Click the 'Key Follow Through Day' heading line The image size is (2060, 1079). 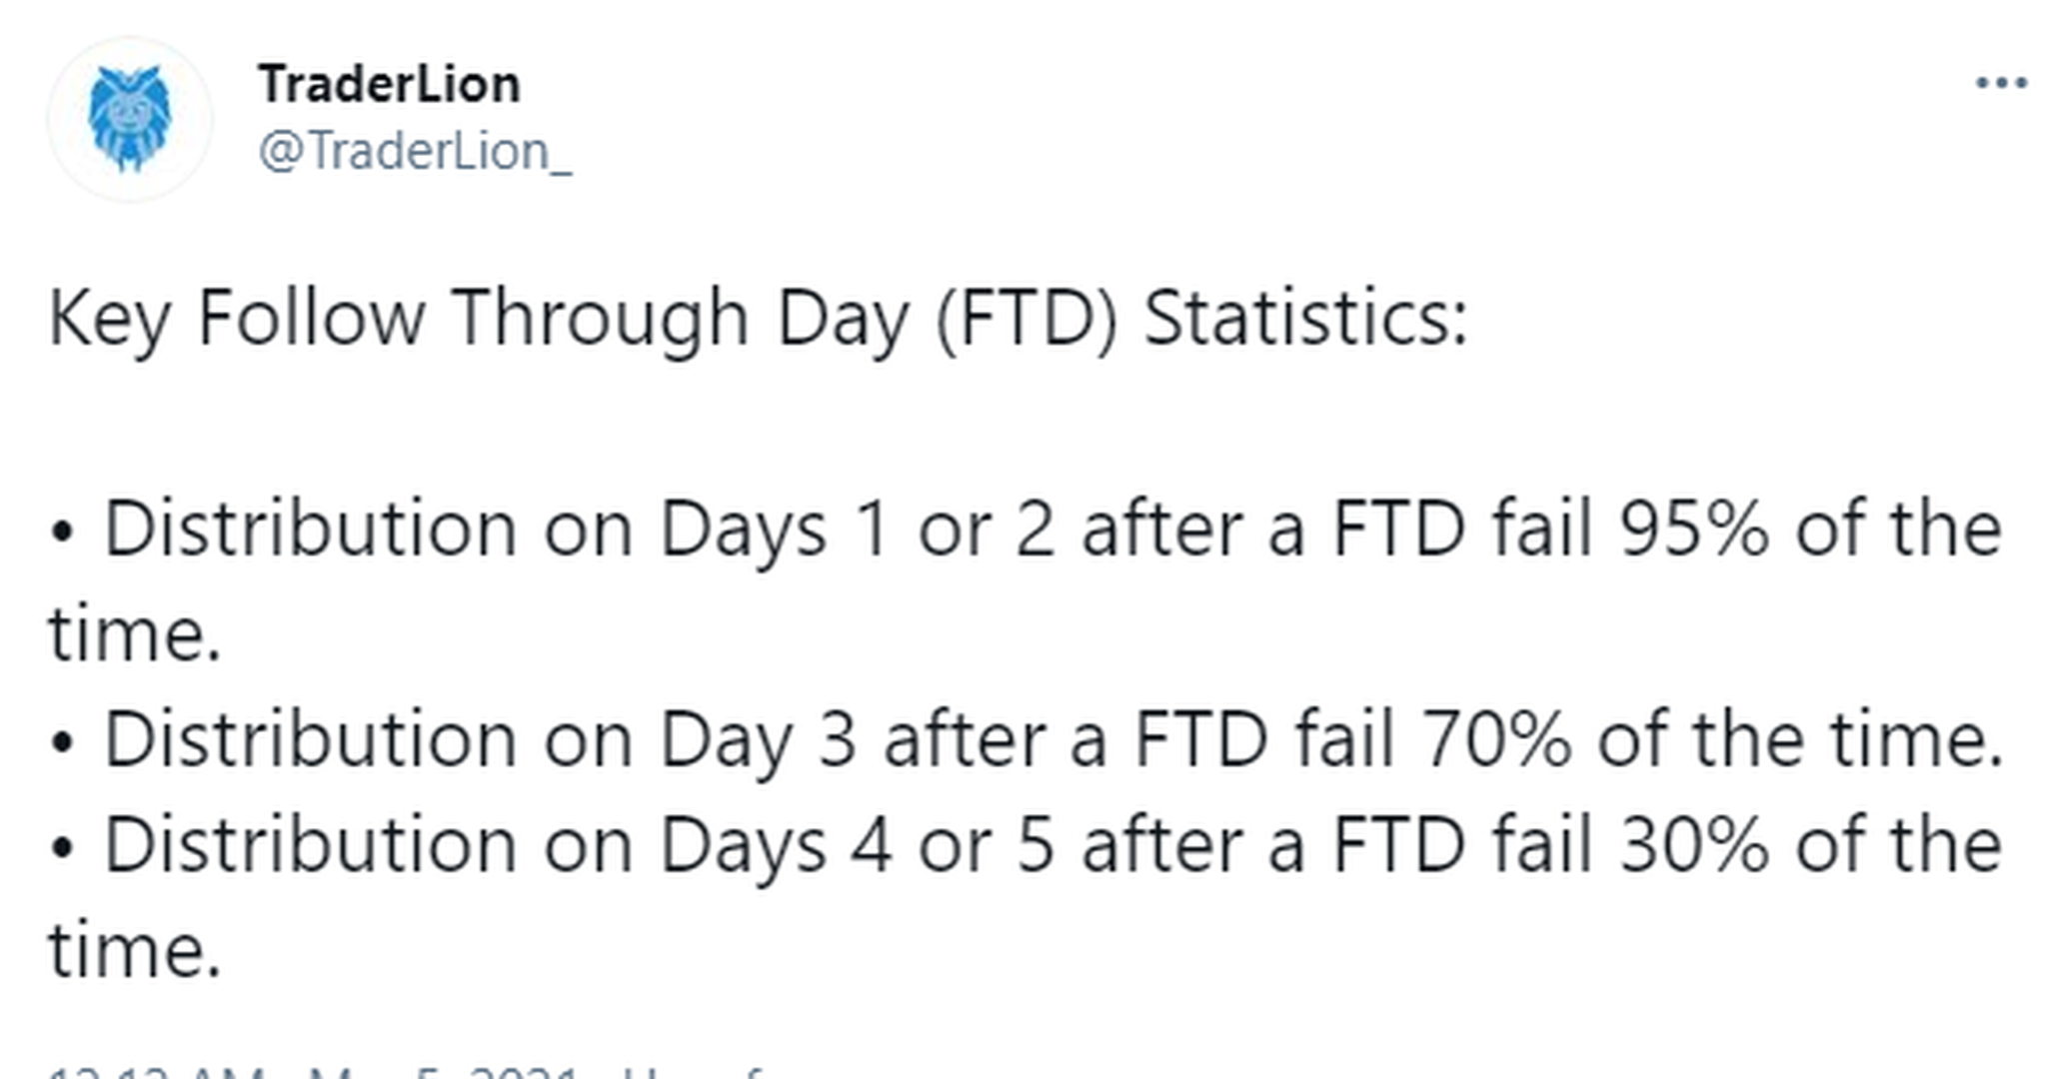(x=758, y=319)
